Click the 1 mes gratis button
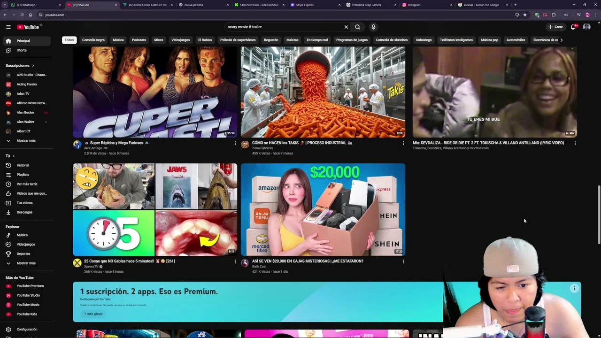Screen dimensions: 601x338 pos(93,314)
